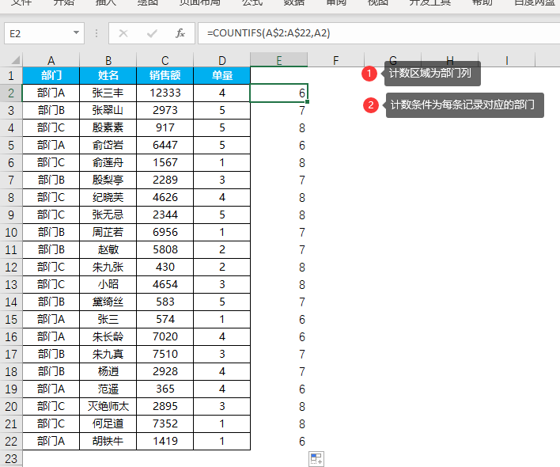Image resolution: width=560 pixels, height=467 pixels.
Task: Click sales value 430
Action: point(165,267)
